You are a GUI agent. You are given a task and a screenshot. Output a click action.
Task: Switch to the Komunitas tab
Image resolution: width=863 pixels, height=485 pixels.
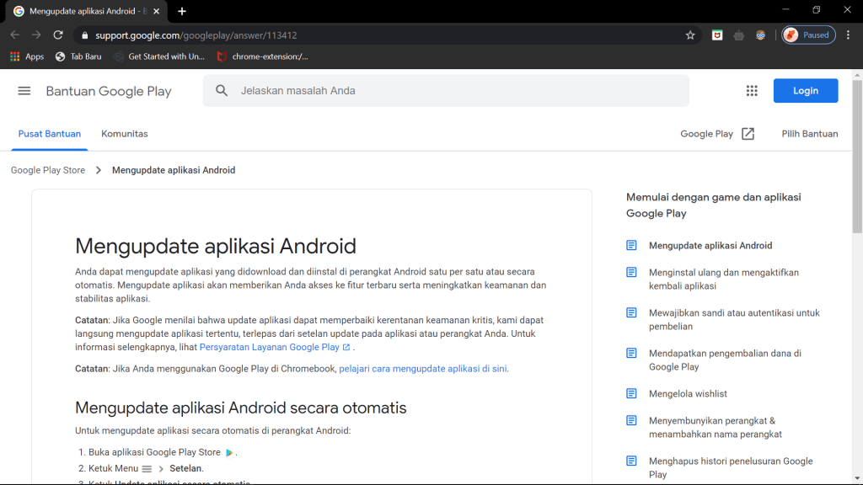[125, 134]
